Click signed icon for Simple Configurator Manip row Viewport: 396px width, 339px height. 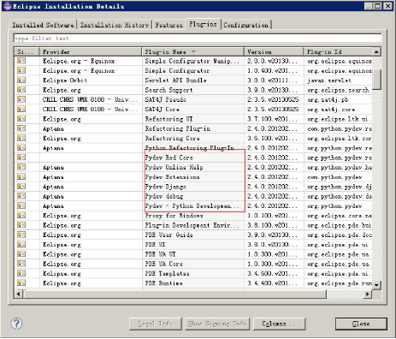[x=21, y=61]
